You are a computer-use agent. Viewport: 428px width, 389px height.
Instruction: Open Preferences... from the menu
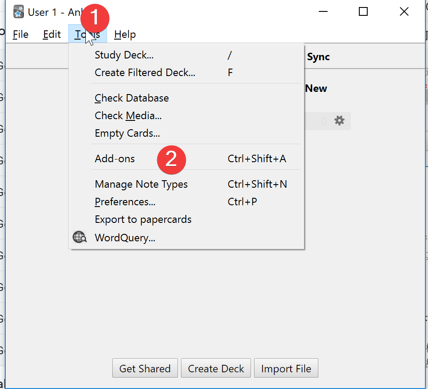pos(186,202)
